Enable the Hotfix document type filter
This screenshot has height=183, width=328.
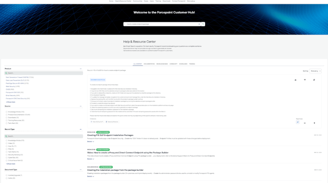coord(7,178)
